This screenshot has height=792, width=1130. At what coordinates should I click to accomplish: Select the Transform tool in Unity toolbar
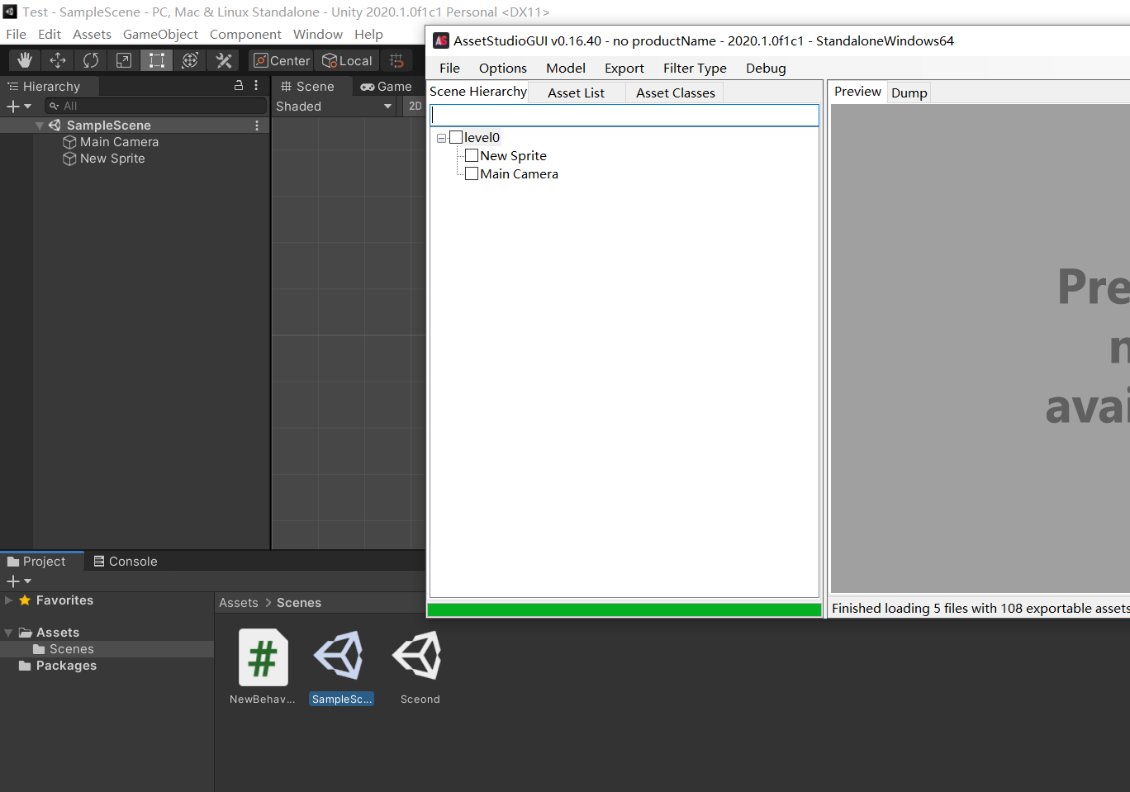pyautogui.click(x=190, y=60)
